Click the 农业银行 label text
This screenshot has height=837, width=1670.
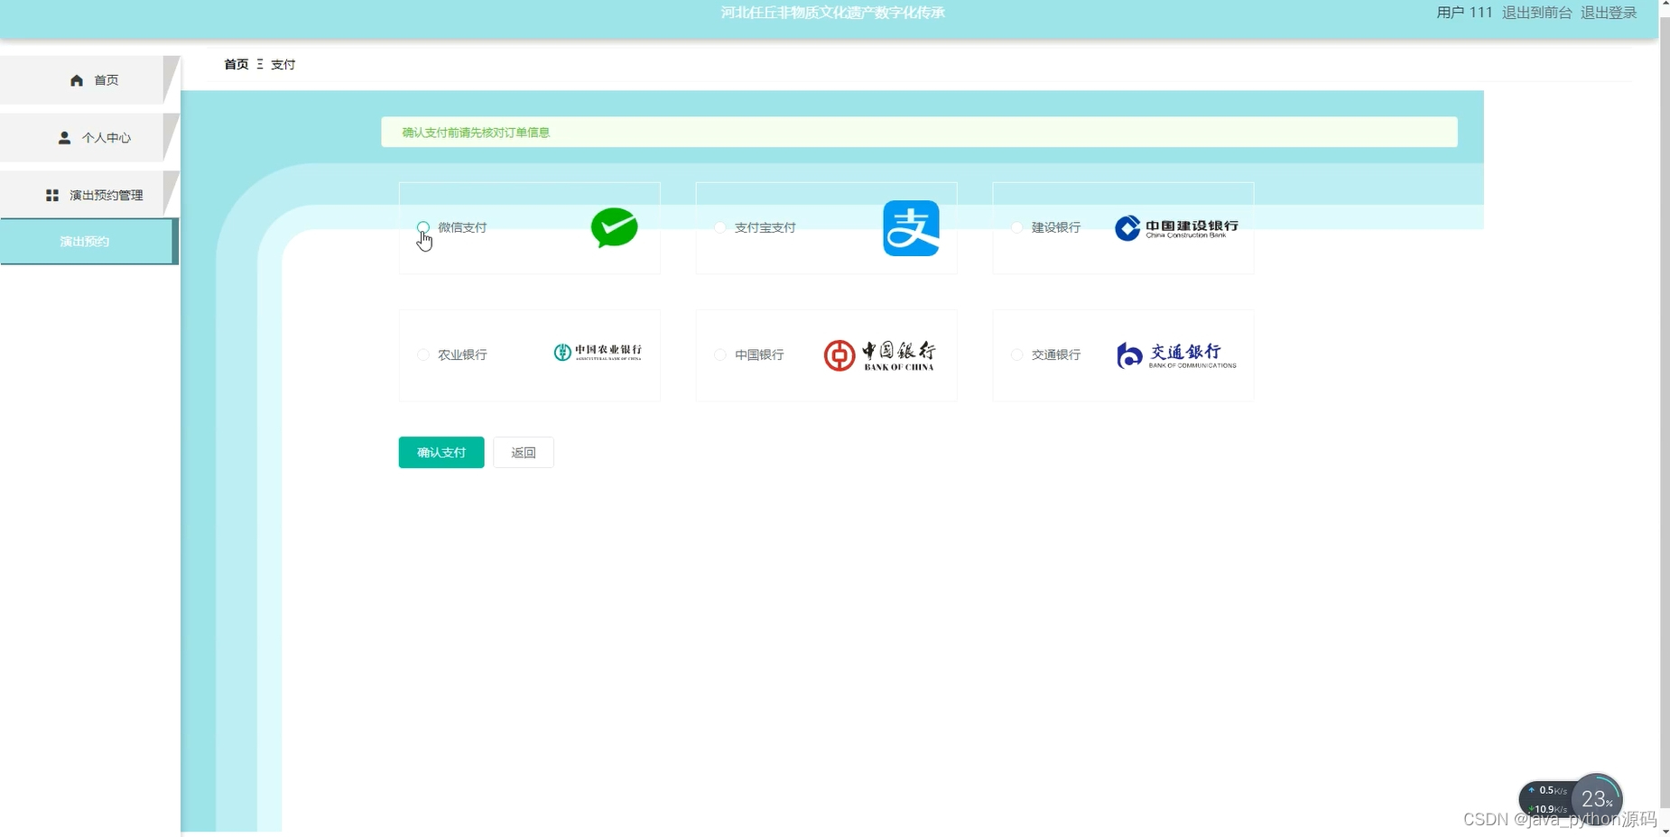pos(462,354)
